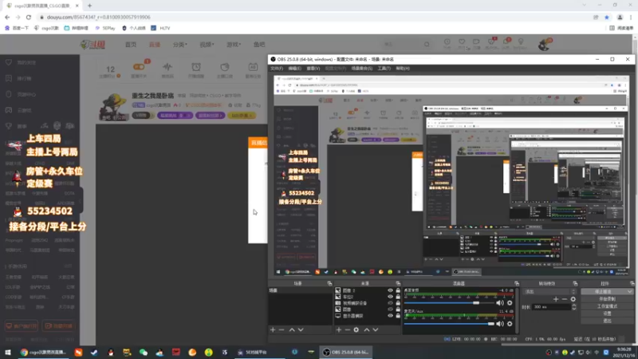Edit the transition duration 300 ms field
This screenshot has width=638, height=359.
tap(552, 307)
